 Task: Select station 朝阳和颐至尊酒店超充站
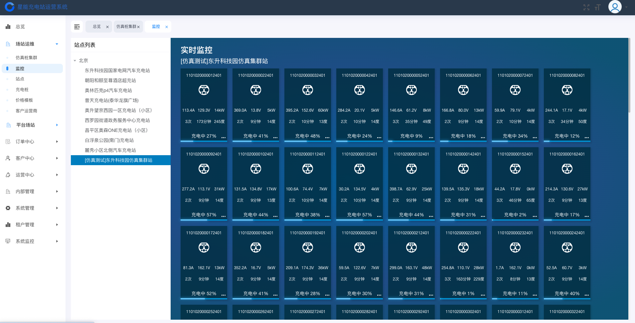click(110, 80)
